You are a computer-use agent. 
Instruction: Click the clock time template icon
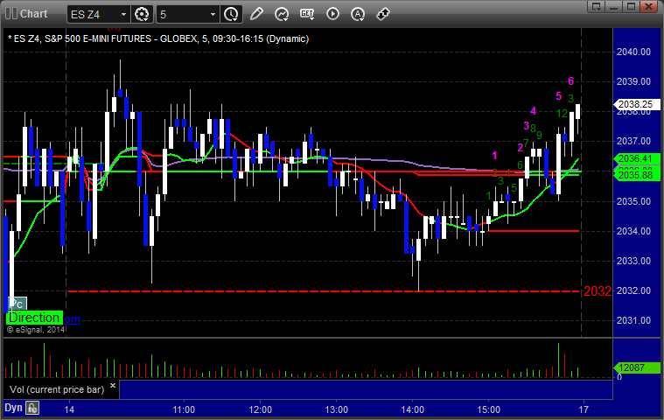[x=231, y=14]
